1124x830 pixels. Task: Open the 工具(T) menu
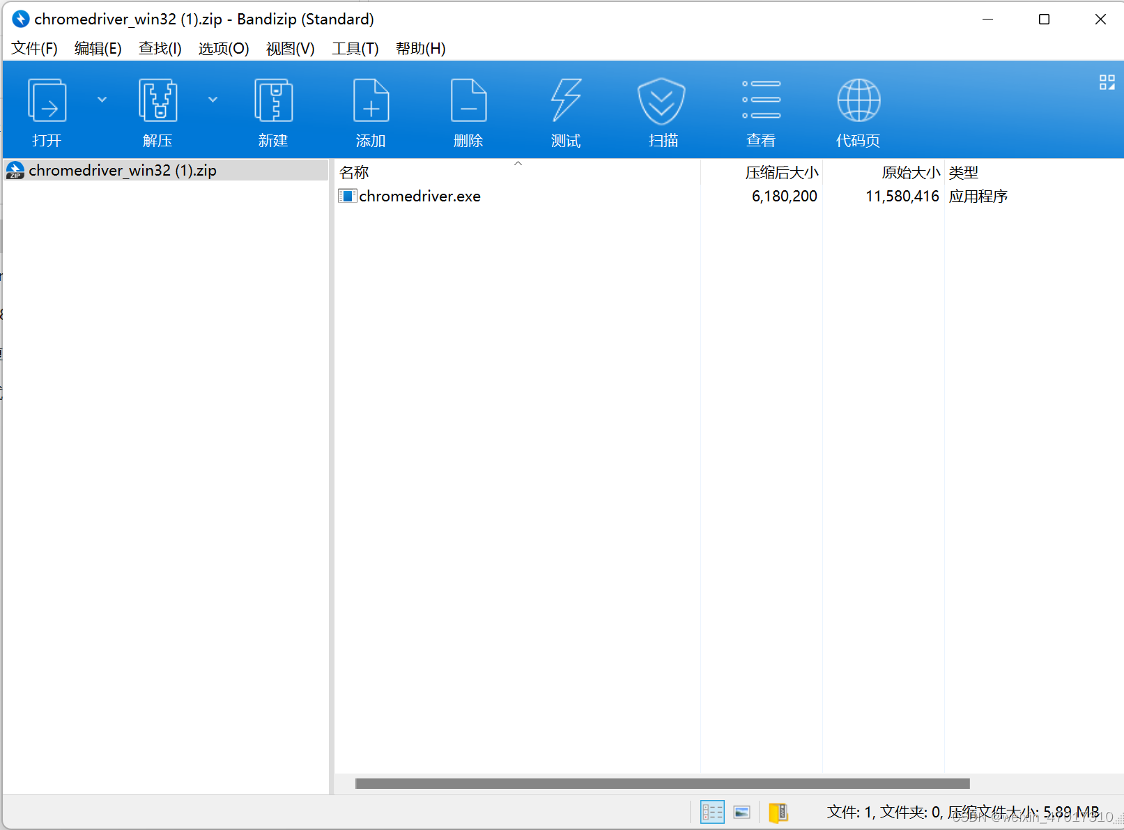pyautogui.click(x=355, y=48)
